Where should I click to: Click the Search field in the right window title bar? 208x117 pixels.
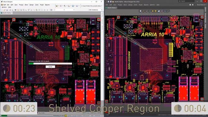[186, 1]
